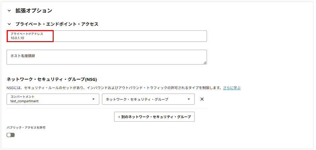
Task: Remove the NSG row with X icon
Action: tap(202, 99)
